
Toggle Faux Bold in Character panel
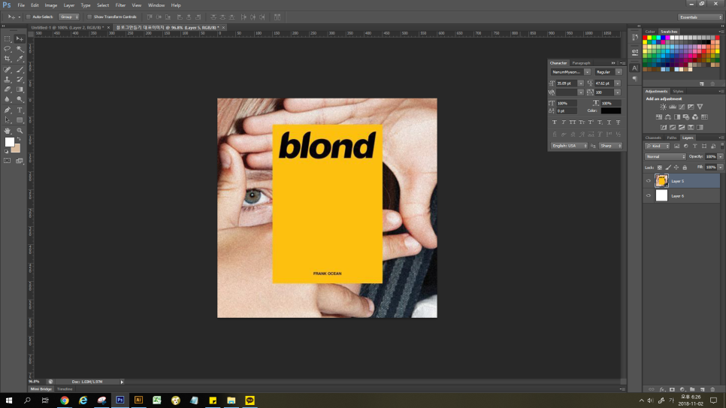(554, 122)
